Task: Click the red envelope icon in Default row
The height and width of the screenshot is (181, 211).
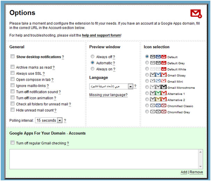Action: [x=164, y=57]
